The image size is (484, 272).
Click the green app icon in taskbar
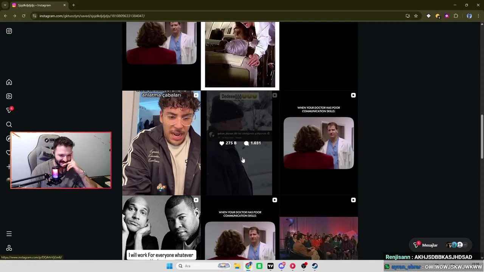point(259,266)
